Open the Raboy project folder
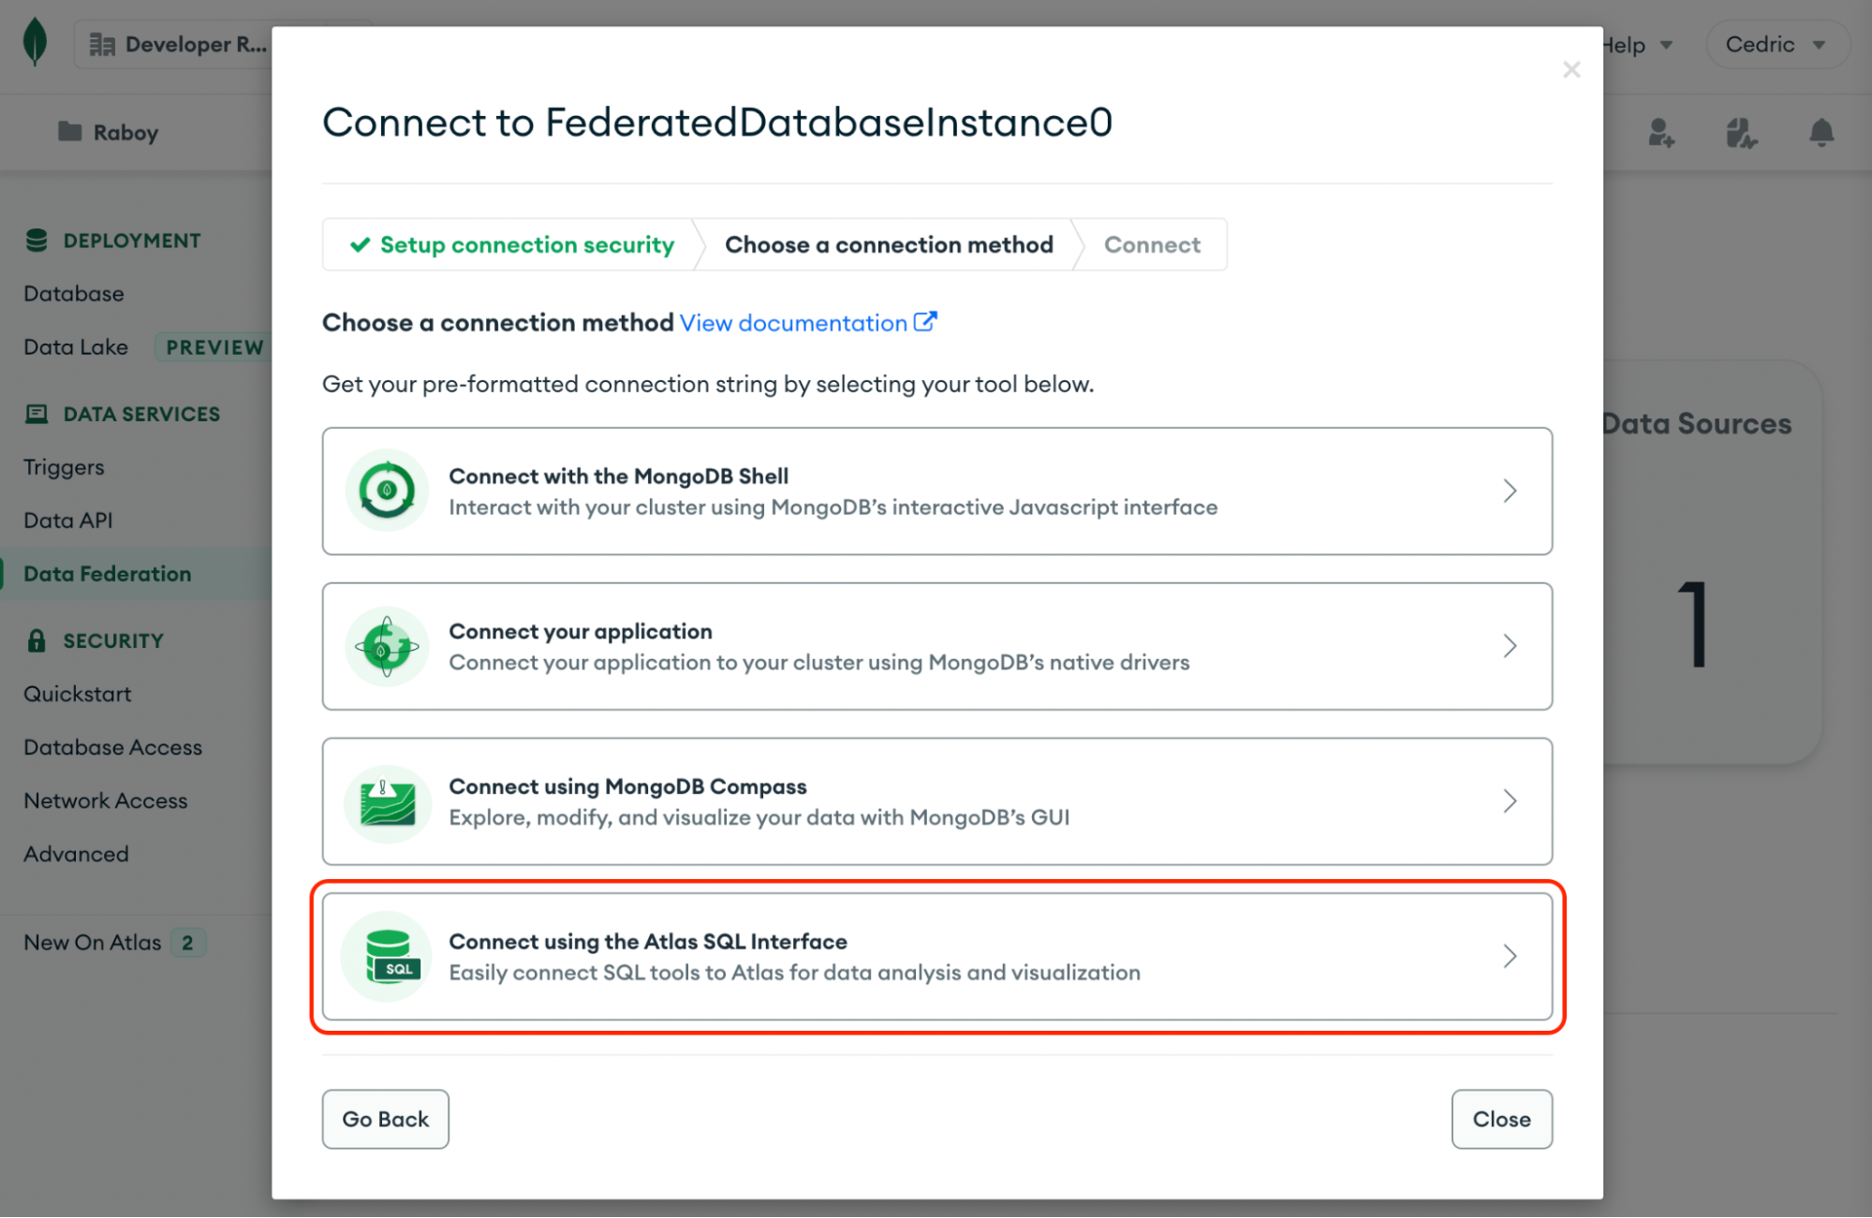 pos(108,132)
